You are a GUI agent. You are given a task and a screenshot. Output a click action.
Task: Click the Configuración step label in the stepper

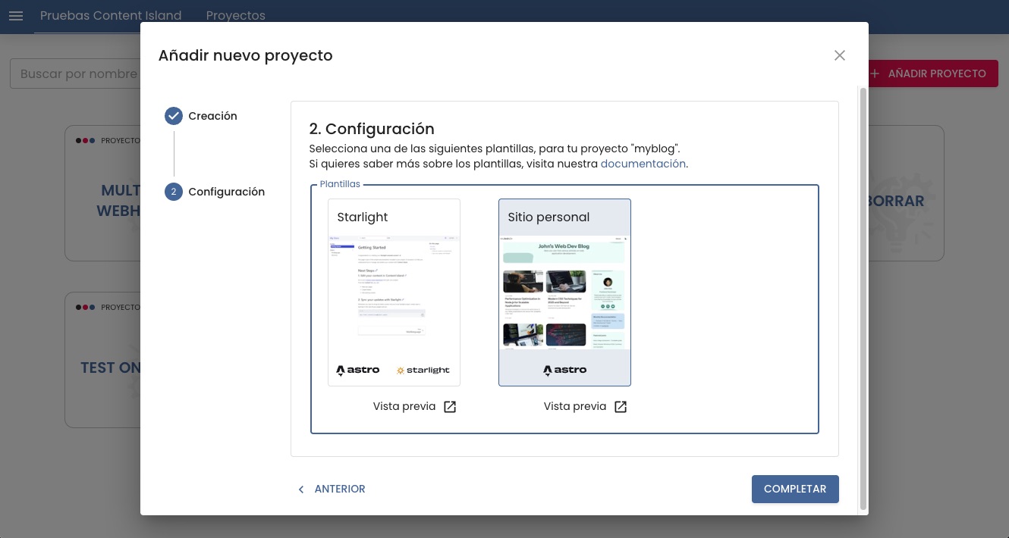(227, 192)
